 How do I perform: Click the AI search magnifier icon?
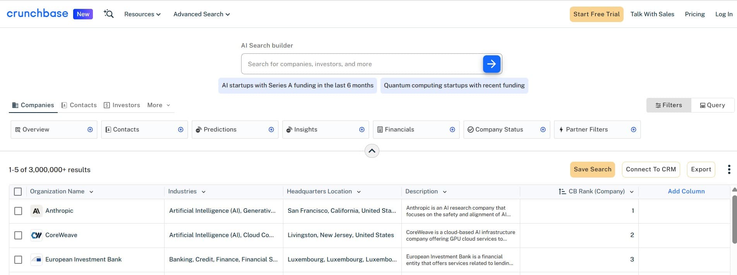point(109,14)
